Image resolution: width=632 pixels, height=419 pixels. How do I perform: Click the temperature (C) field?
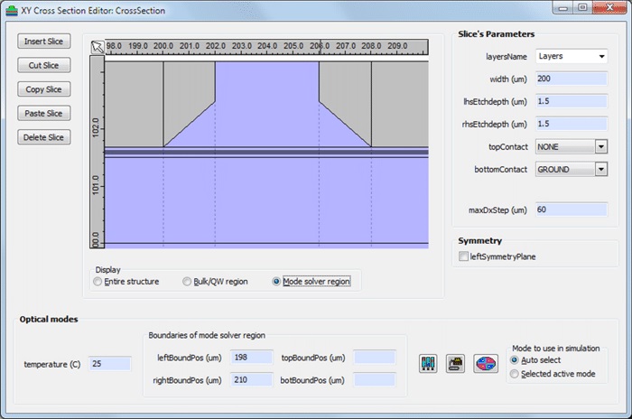pos(109,364)
